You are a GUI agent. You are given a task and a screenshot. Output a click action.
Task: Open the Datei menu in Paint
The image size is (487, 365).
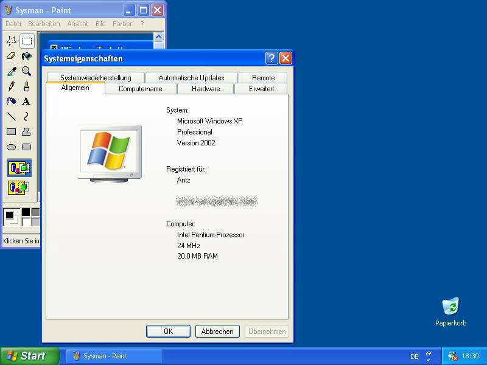coord(13,24)
